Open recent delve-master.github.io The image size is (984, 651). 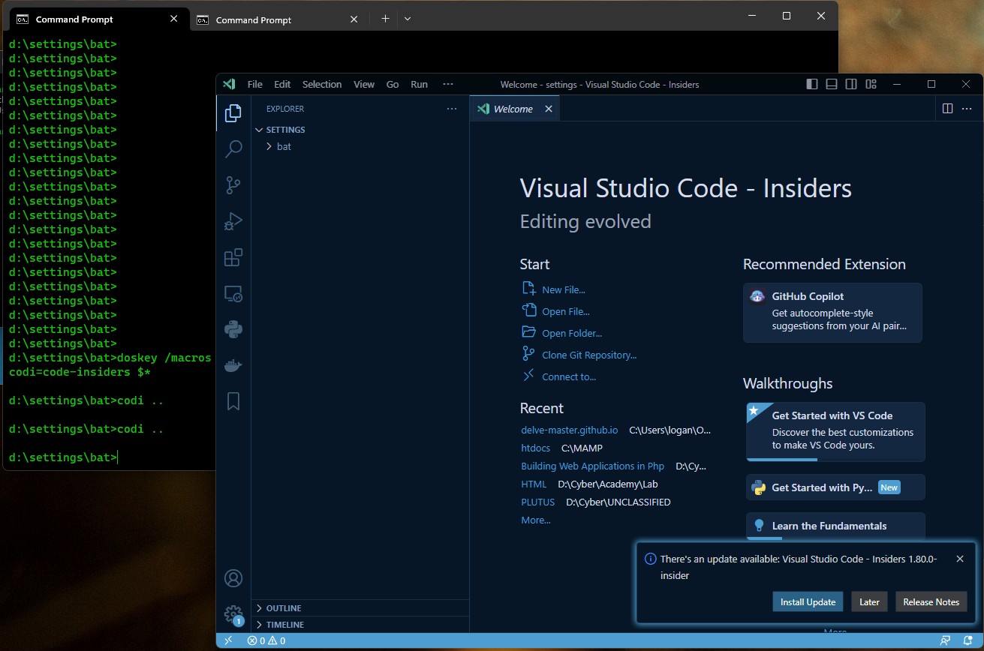point(570,430)
